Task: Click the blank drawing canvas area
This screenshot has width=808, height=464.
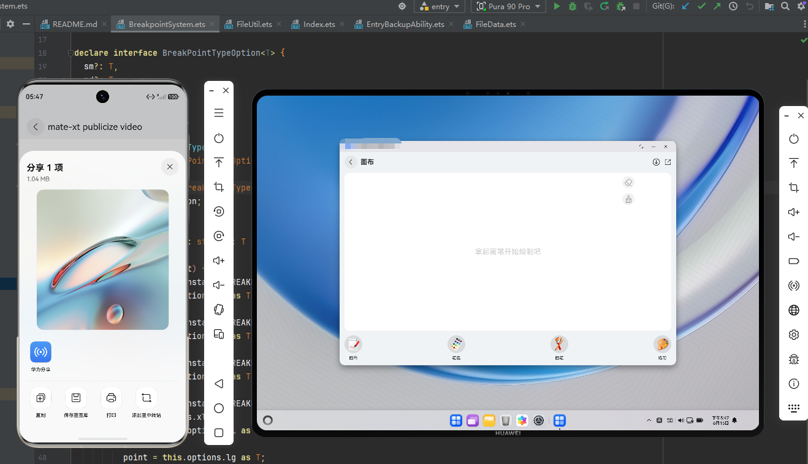Action: 508,252
